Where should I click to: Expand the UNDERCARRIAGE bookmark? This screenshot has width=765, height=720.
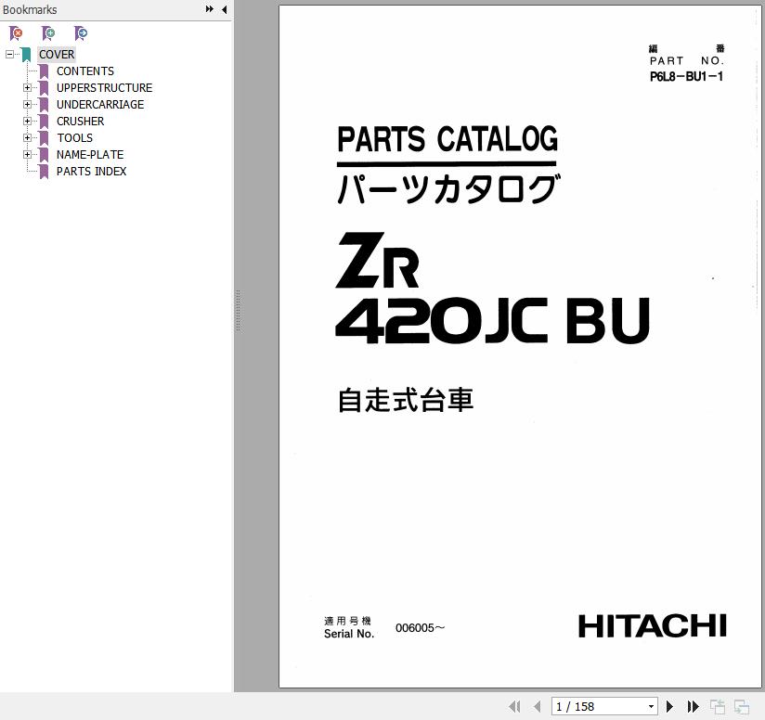[x=27, y=104]
